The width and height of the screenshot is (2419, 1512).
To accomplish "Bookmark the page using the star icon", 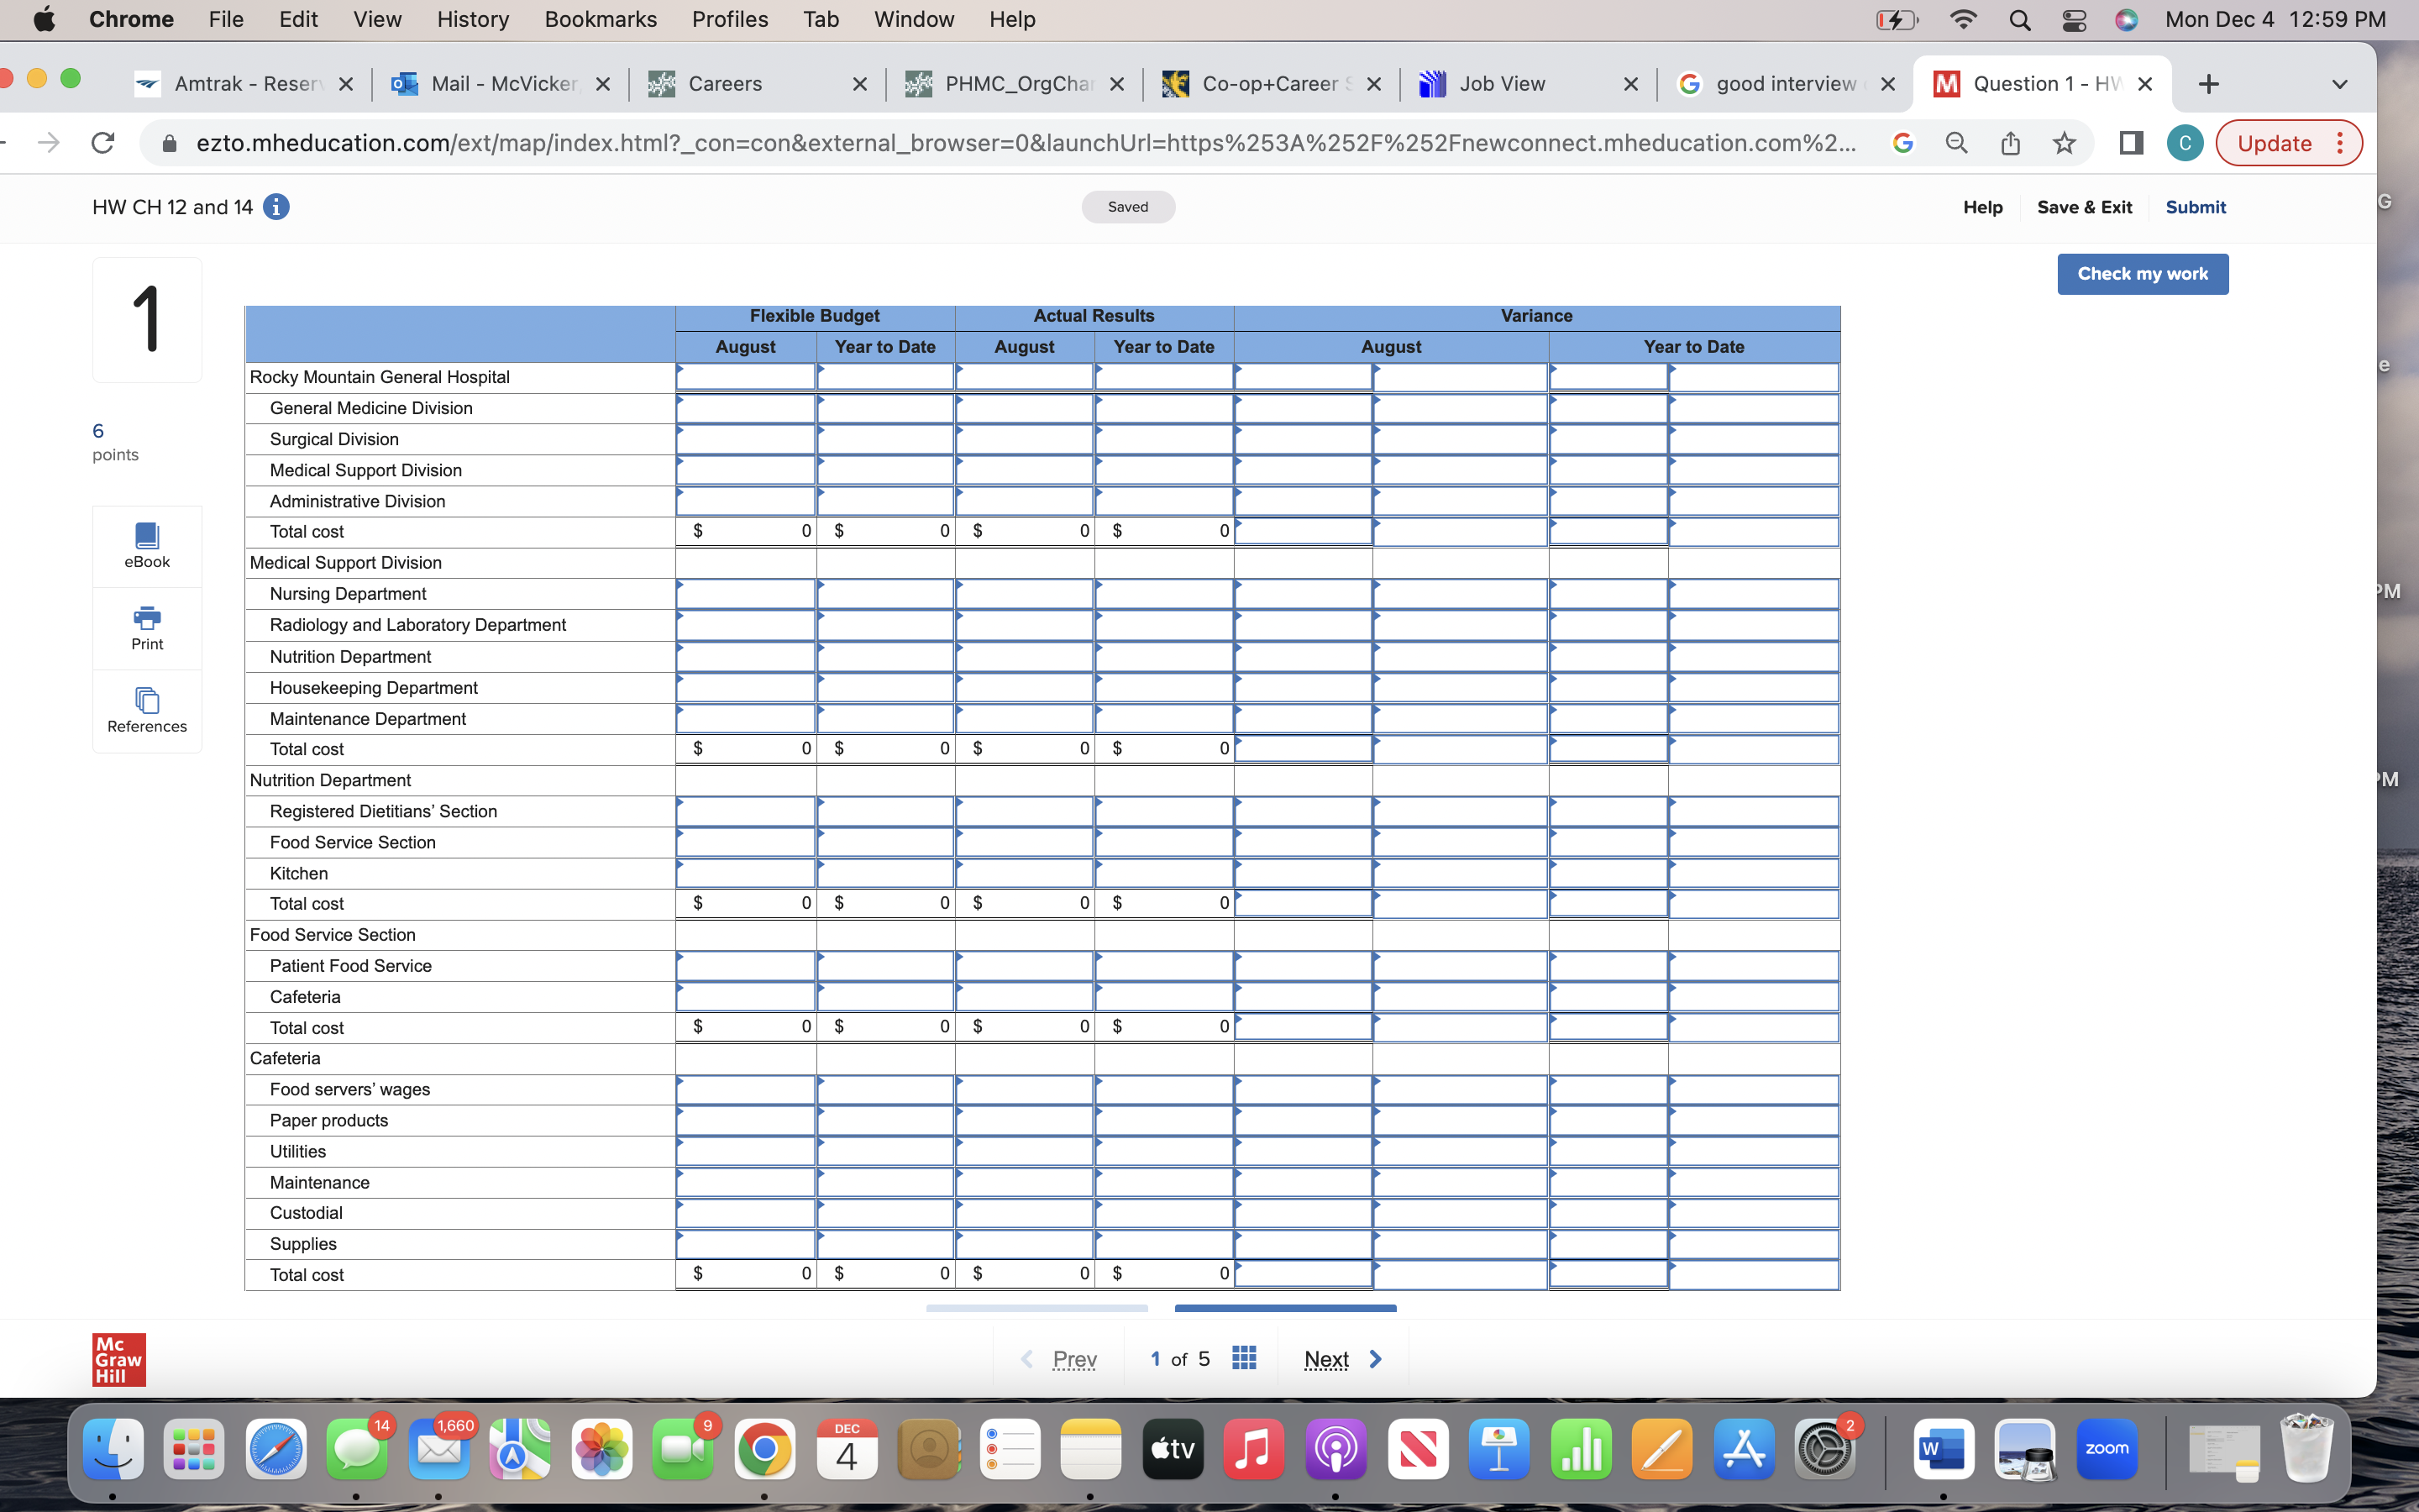I will (x=2063, y=143).
